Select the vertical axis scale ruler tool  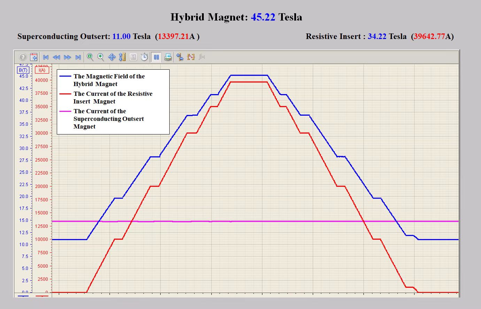(x=122, y=57)
